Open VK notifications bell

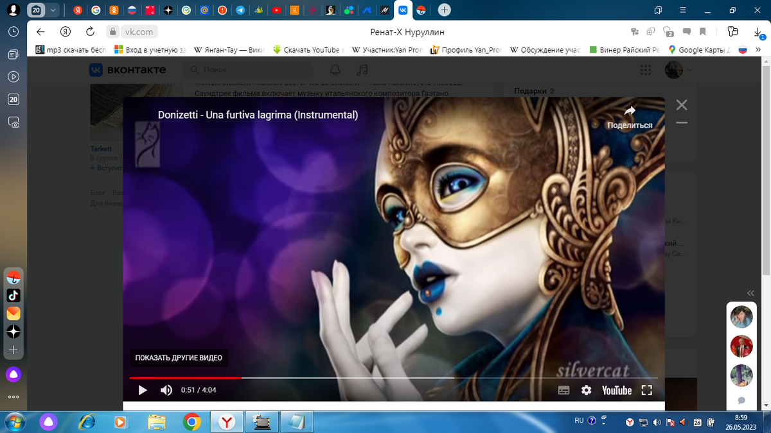(335, 69)
